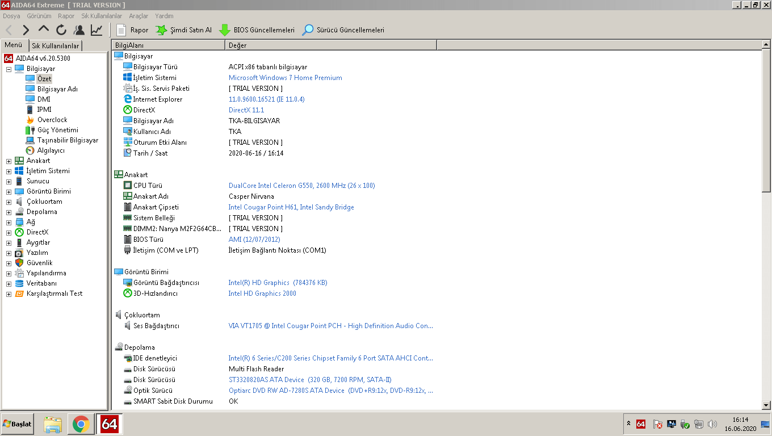The width and height of the screenshot is (772, 436).
Task: Open the Overclock tree item
Action: point(52,119)
